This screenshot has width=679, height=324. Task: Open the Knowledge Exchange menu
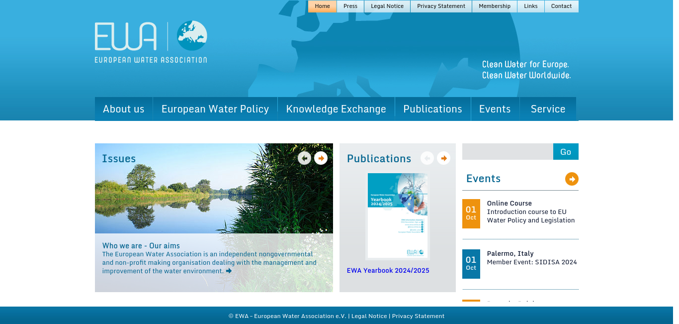(336, 109)
